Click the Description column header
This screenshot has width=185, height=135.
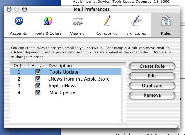coord(87,66)
